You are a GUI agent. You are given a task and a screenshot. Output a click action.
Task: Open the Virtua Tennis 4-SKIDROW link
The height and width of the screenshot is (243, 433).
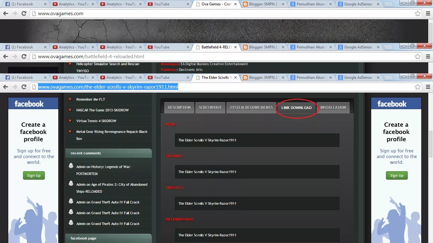(96, 121)
